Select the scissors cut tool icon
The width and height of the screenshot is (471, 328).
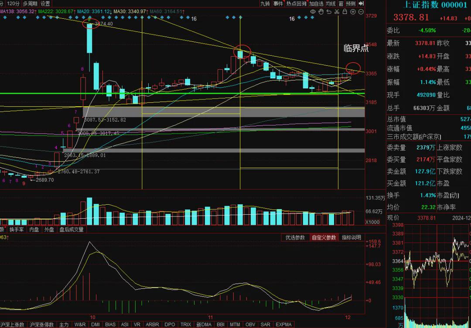337,12
